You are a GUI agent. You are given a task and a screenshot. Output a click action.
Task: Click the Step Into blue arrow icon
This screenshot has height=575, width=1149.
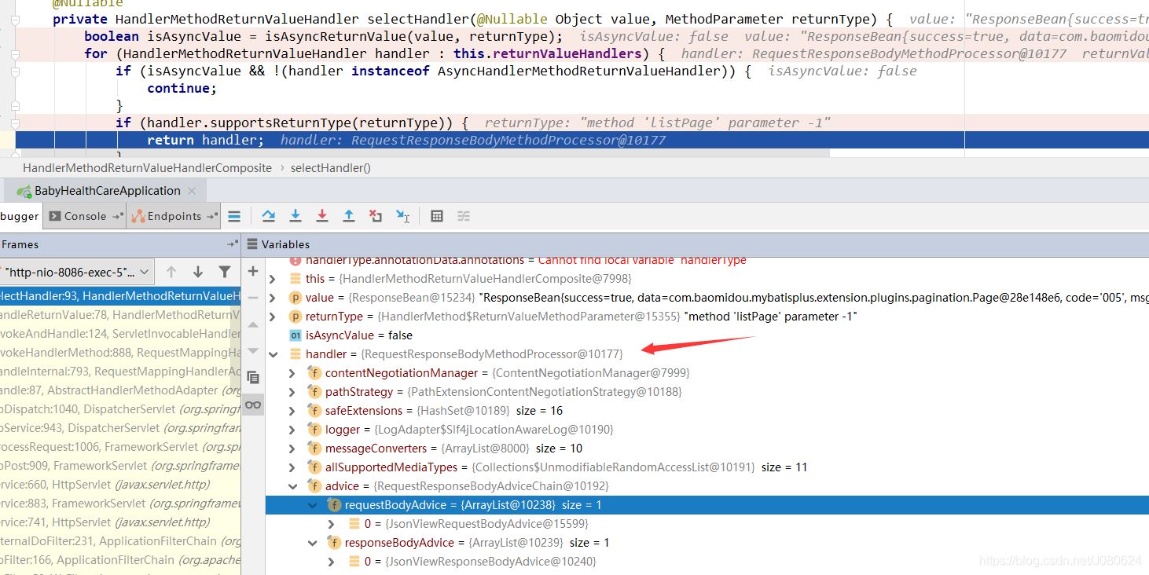tap(296, 216)
